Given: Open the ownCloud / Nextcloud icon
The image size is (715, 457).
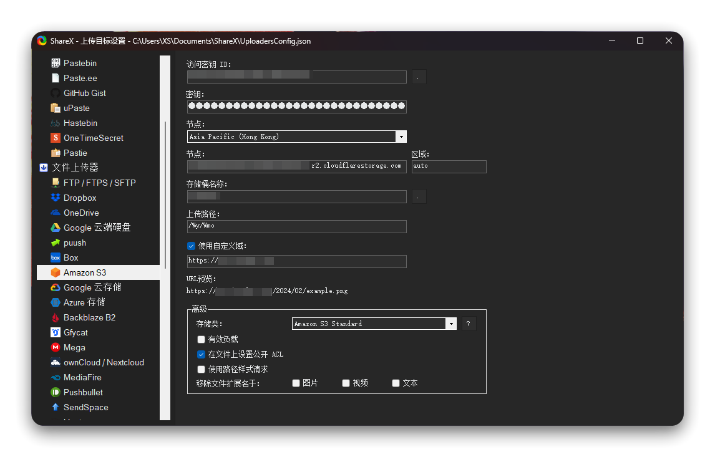Looking at the screenshot, I should [56, 362].
